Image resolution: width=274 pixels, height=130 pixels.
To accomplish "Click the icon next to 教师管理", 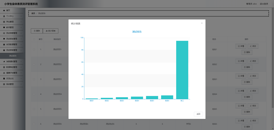I will tap(4, 27).
